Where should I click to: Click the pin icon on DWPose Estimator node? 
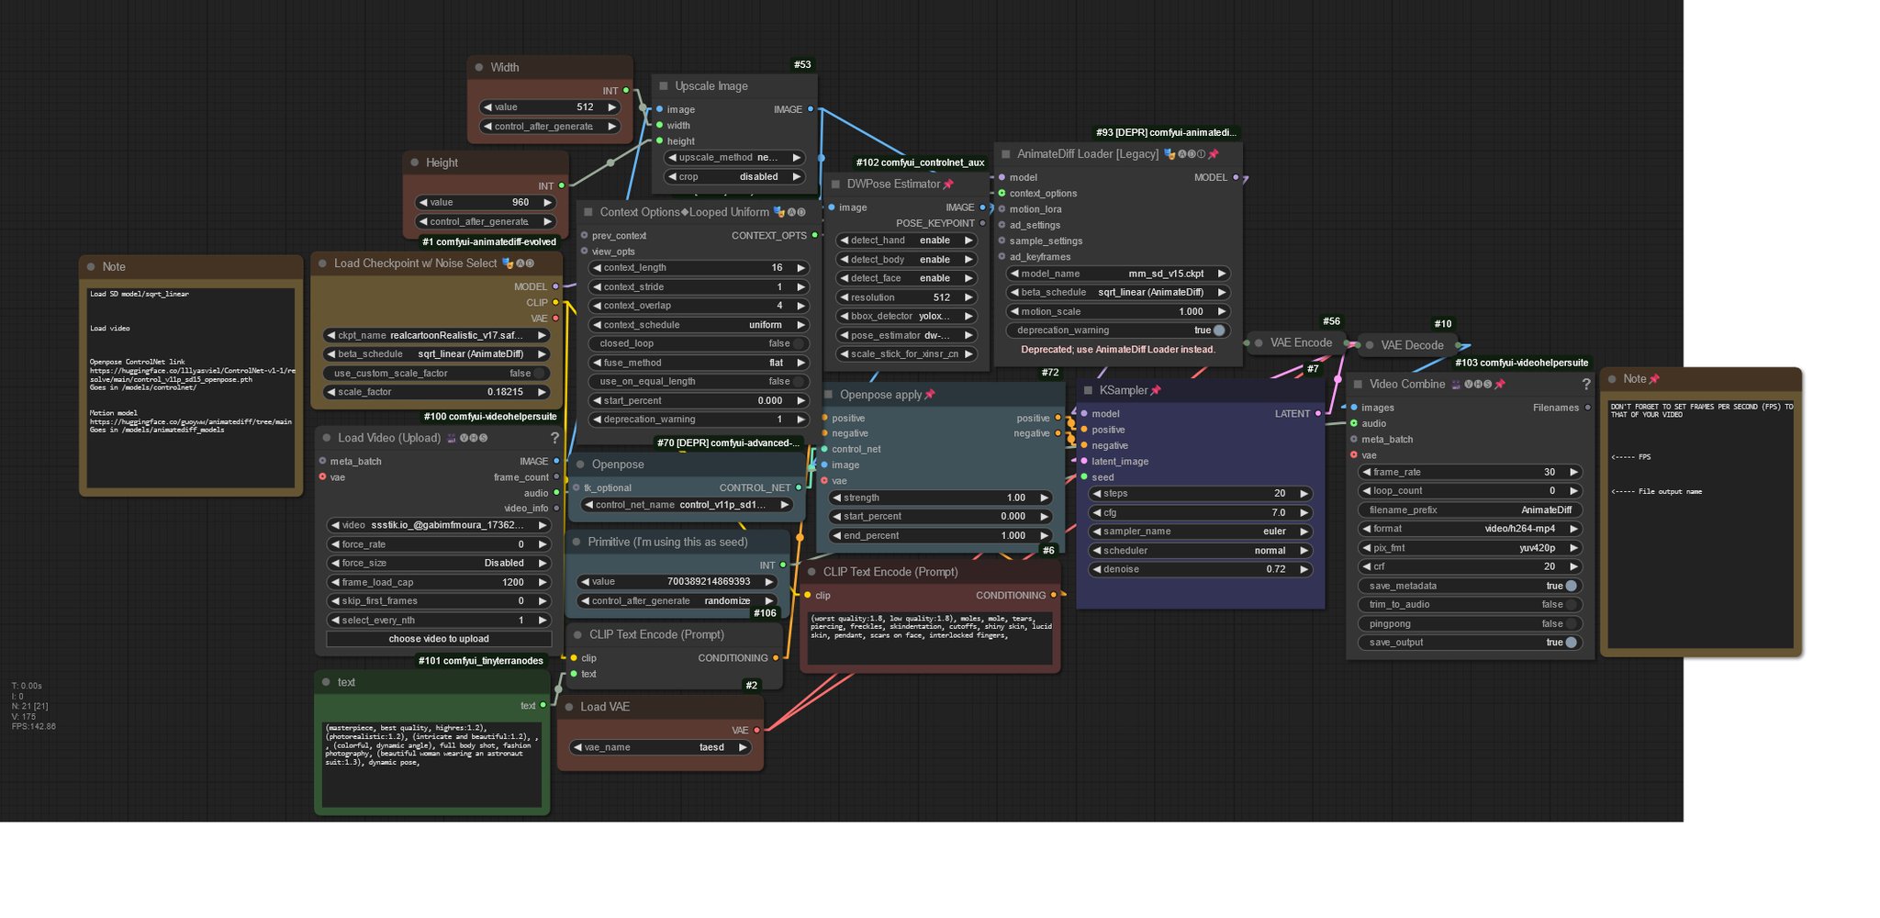click(x=948, y=185)
